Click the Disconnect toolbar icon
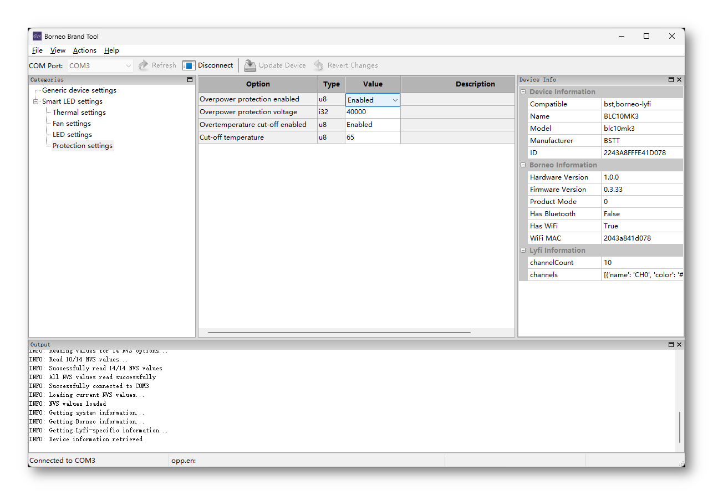Image resolution: width=713 pixels, height=495 pixels. (189, 65)
